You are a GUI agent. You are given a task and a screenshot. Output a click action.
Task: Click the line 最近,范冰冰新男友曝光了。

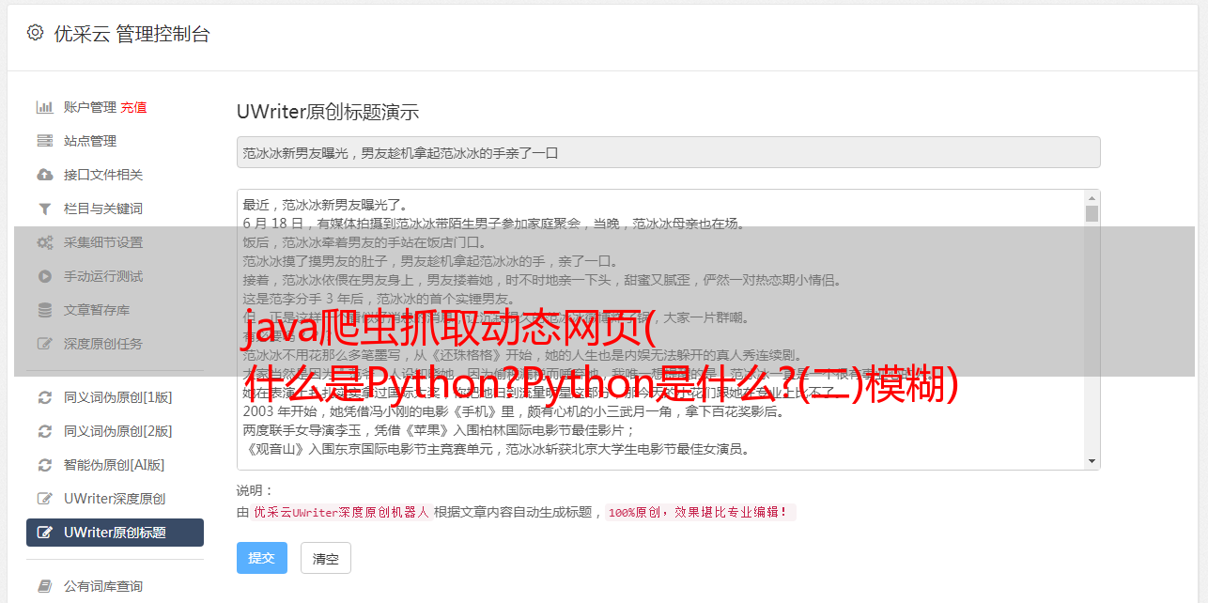tap(325, 205)
